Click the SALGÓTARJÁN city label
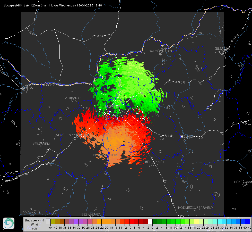This screenshot has height=232, width=252. (160, 51)
